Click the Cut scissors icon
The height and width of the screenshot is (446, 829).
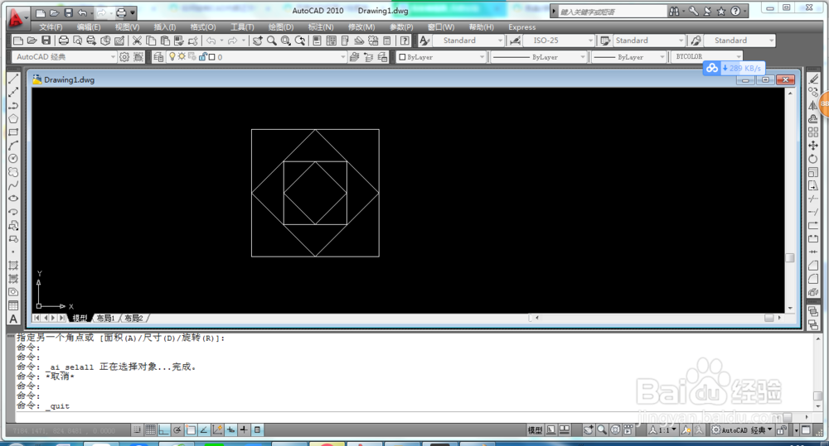pyautogui.click(x=137, y=41)
